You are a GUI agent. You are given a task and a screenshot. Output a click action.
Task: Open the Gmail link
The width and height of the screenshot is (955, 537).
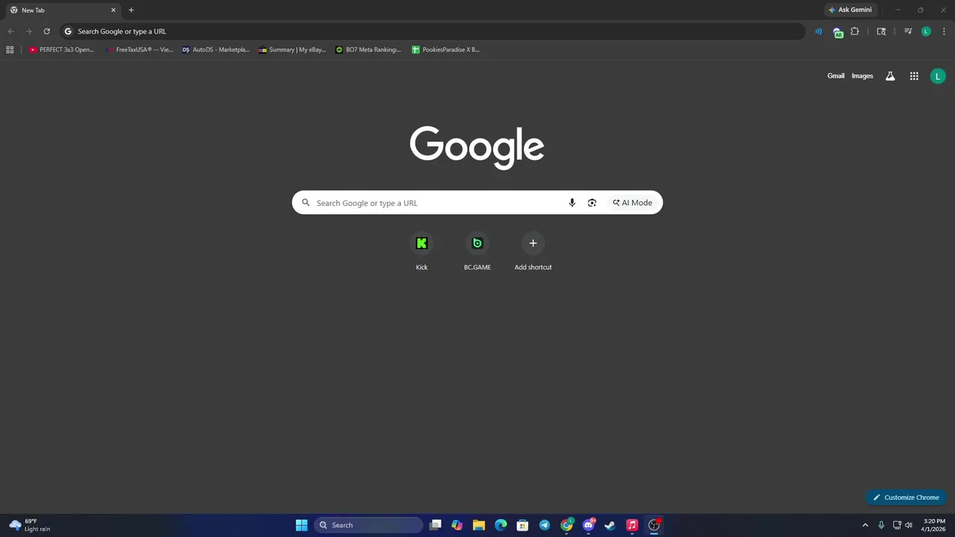pyautogui.click(x=836, y=76)
